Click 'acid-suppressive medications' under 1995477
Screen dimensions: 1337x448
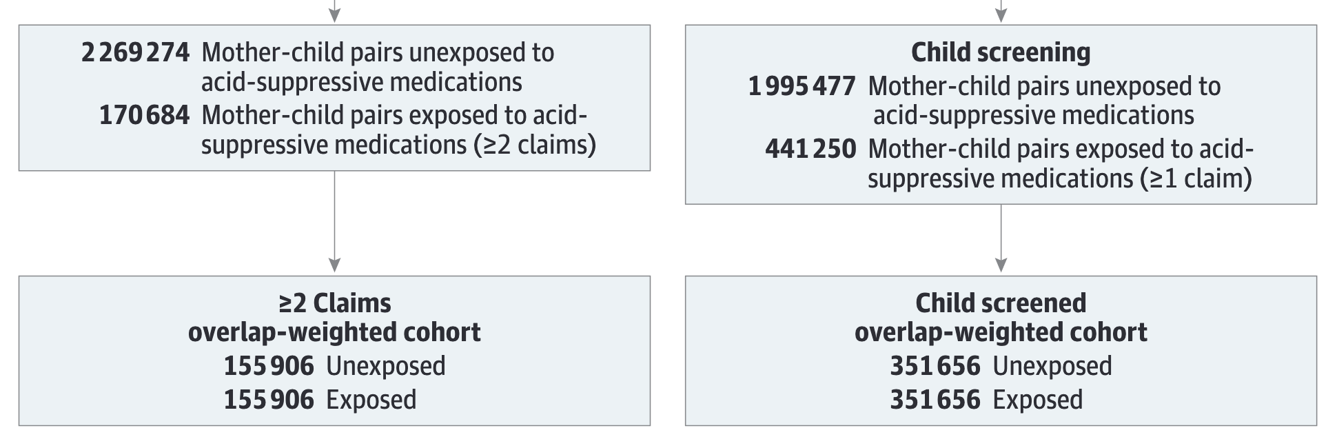[1033, 116]
